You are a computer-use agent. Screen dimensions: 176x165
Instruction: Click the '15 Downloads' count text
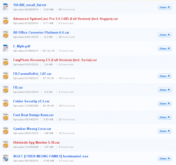tap(67, 78)
